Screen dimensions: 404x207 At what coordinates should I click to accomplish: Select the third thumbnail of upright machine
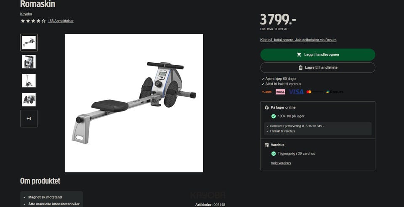pyautogui.click(x=29, y=81)
